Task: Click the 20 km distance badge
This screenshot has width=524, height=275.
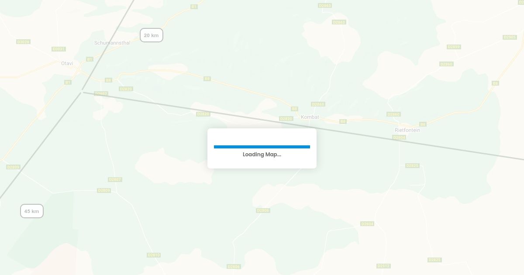Action: (x=152, y=35)
